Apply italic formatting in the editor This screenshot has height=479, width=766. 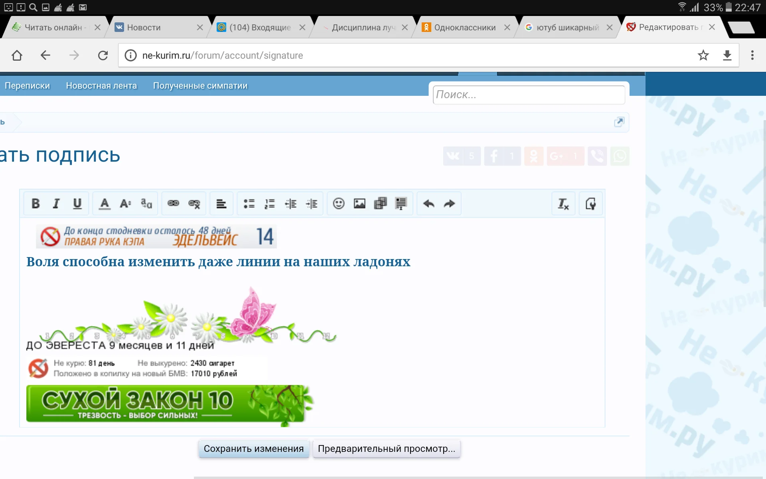(x=55, y=204)
